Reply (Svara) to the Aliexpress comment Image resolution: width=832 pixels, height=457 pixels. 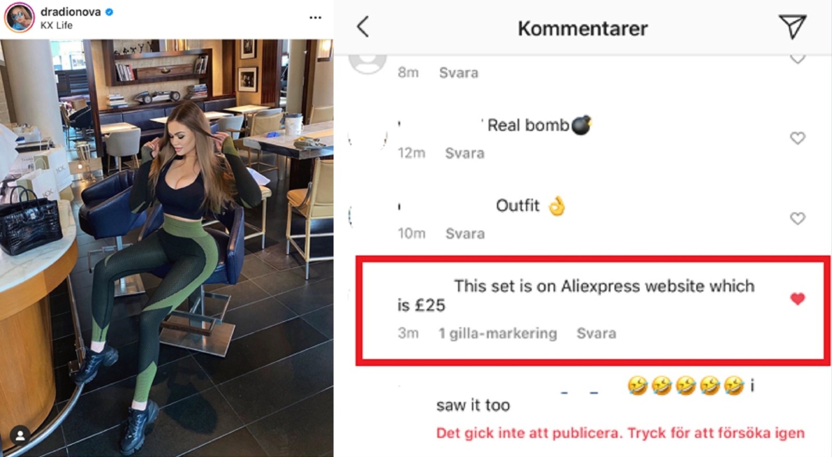click(x=596, y=333)
